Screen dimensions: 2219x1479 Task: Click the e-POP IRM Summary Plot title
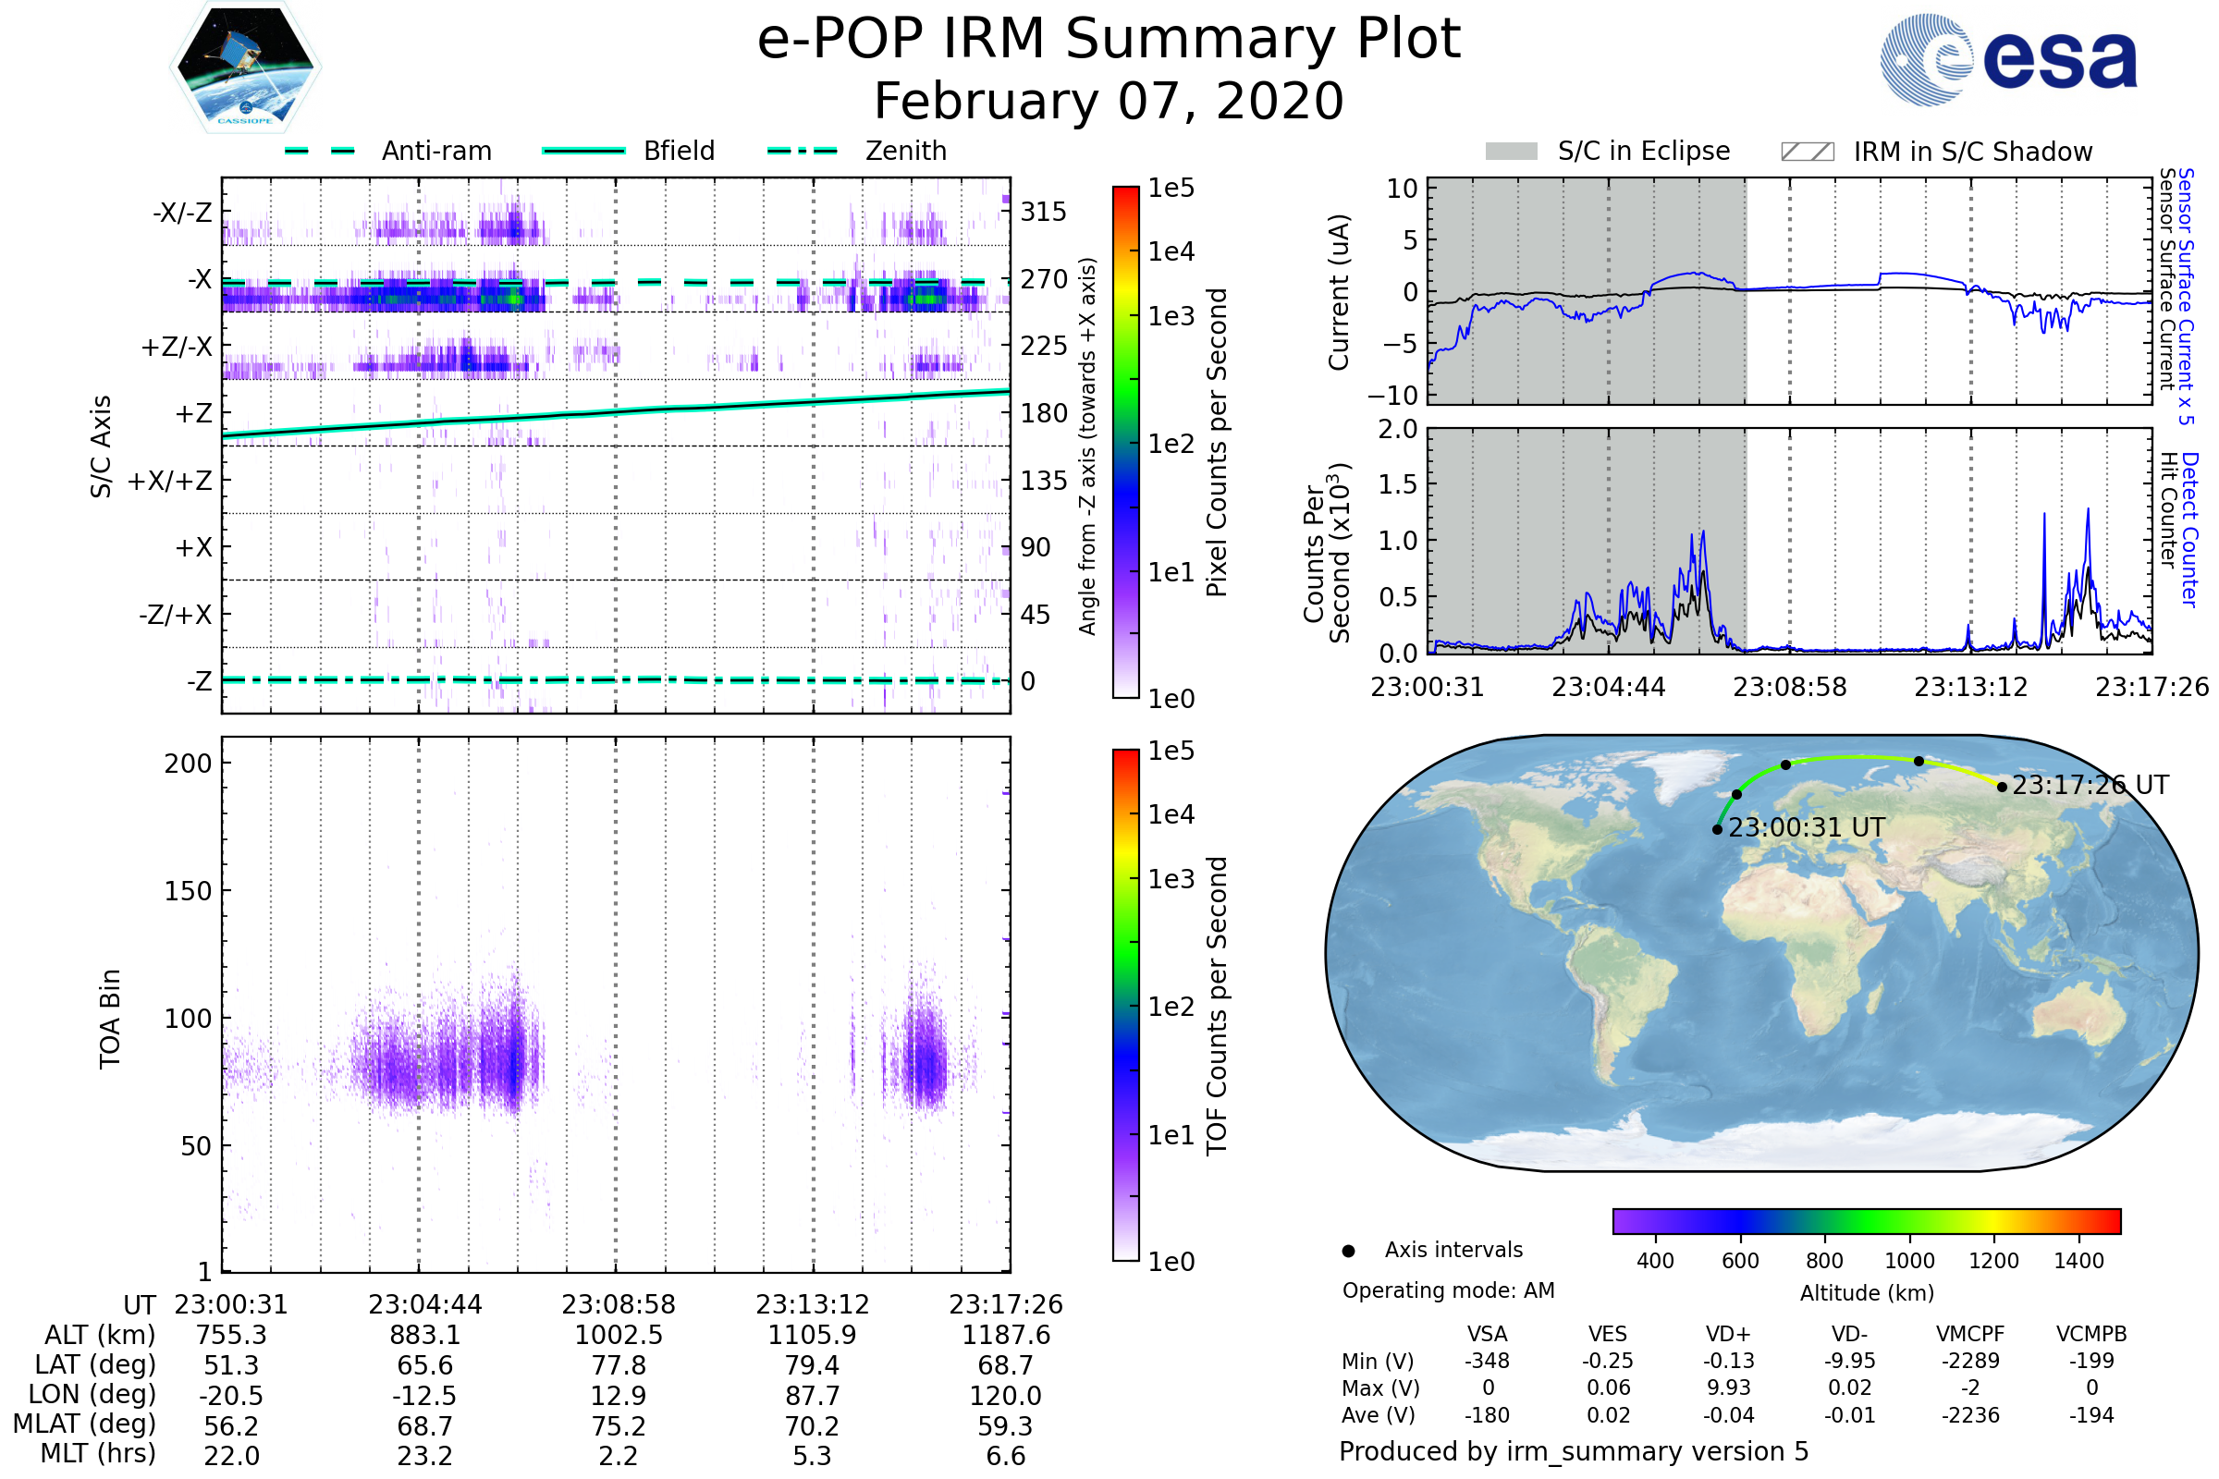tap(1109, 40)
